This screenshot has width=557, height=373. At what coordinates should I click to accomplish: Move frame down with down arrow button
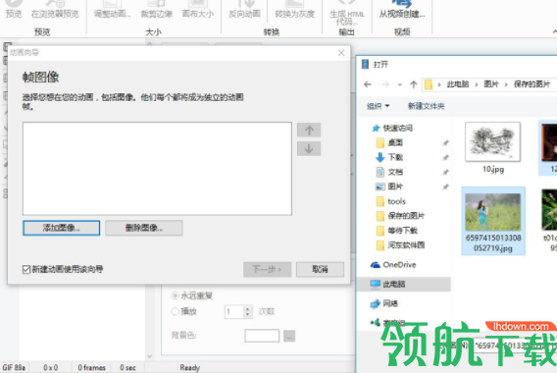click(309, 148)
